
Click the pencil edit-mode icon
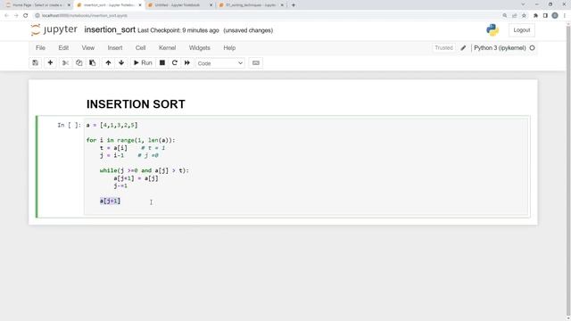click(x=463, y=47)
